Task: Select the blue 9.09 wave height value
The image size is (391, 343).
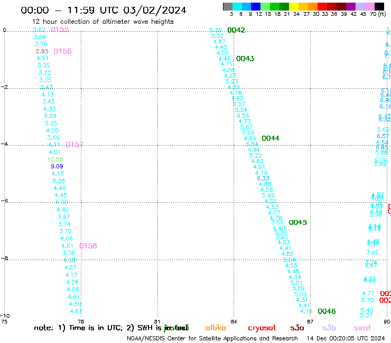Action: coord(57,166)
